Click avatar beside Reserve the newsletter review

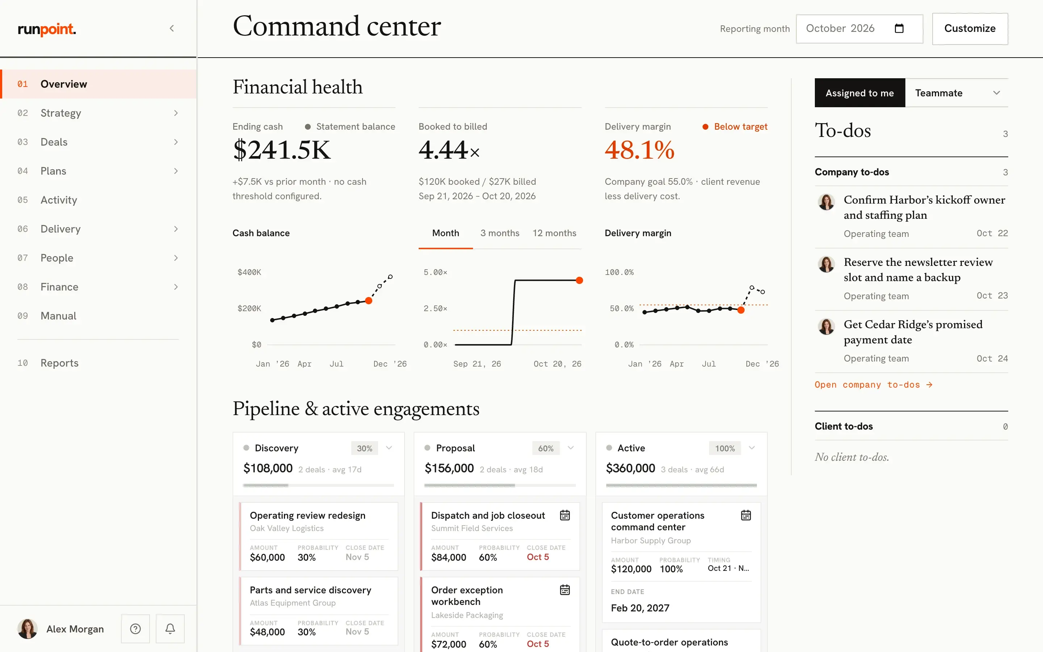pos(826,264)
